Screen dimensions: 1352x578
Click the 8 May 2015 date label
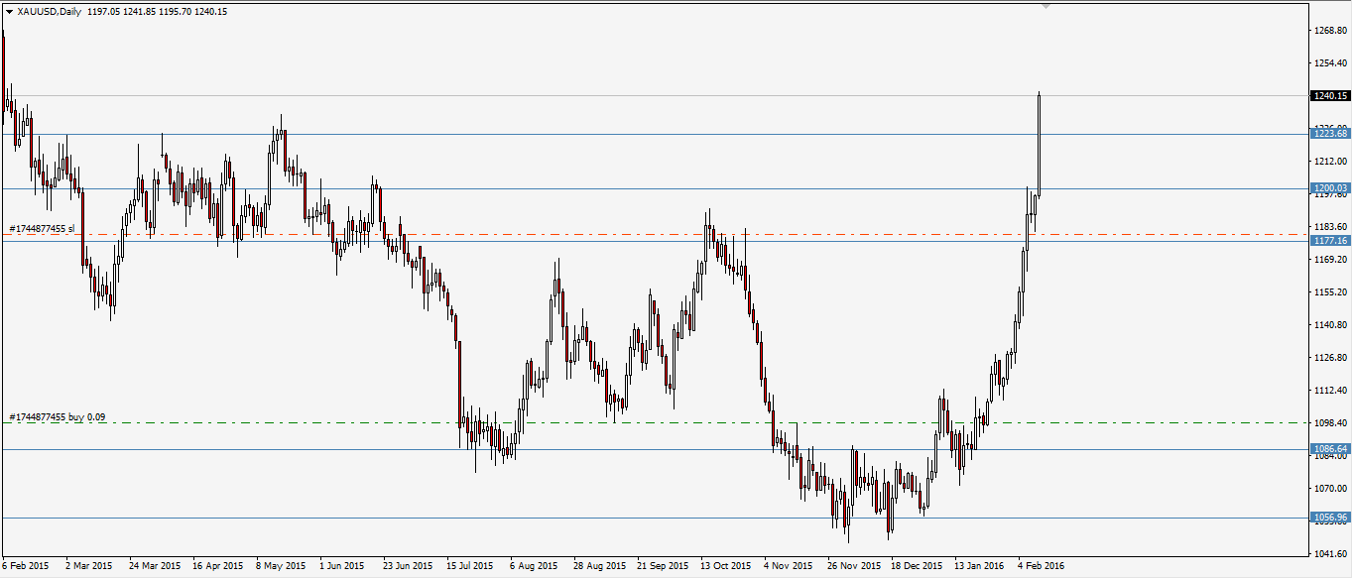(x=281, y=566)
